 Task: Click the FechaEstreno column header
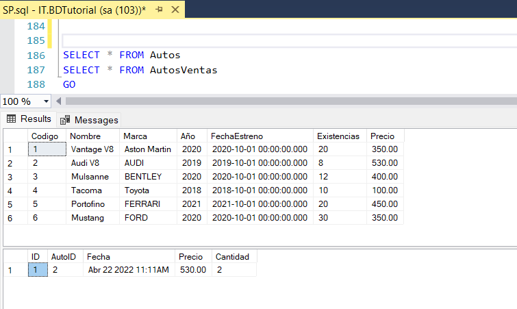(x=260, y=136)
